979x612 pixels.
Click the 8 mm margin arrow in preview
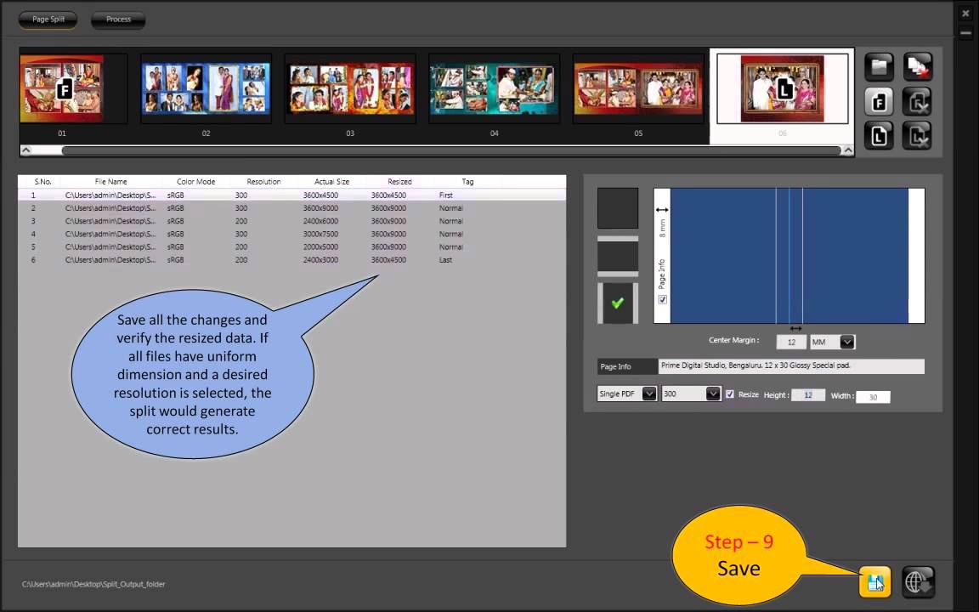tap(662, 210)
